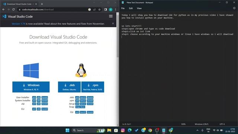Screen dimensions: 238x134
Task: Open the hamburger menu on VS Code site
Action: click(x=111, y=16)
